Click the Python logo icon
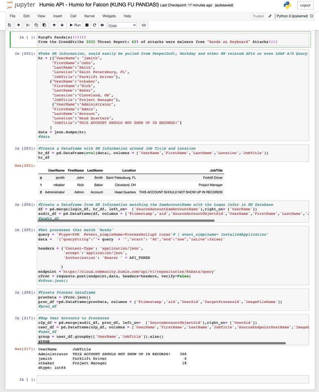Image resolution: width=319 pixels, height=392 pixels. click(287, 5)
